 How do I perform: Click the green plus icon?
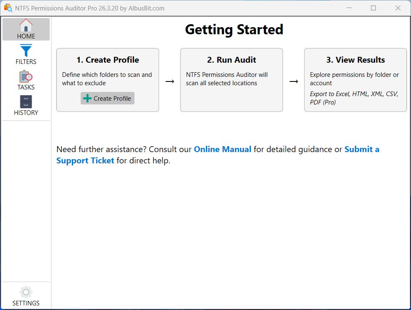click(x=87, y=99)
